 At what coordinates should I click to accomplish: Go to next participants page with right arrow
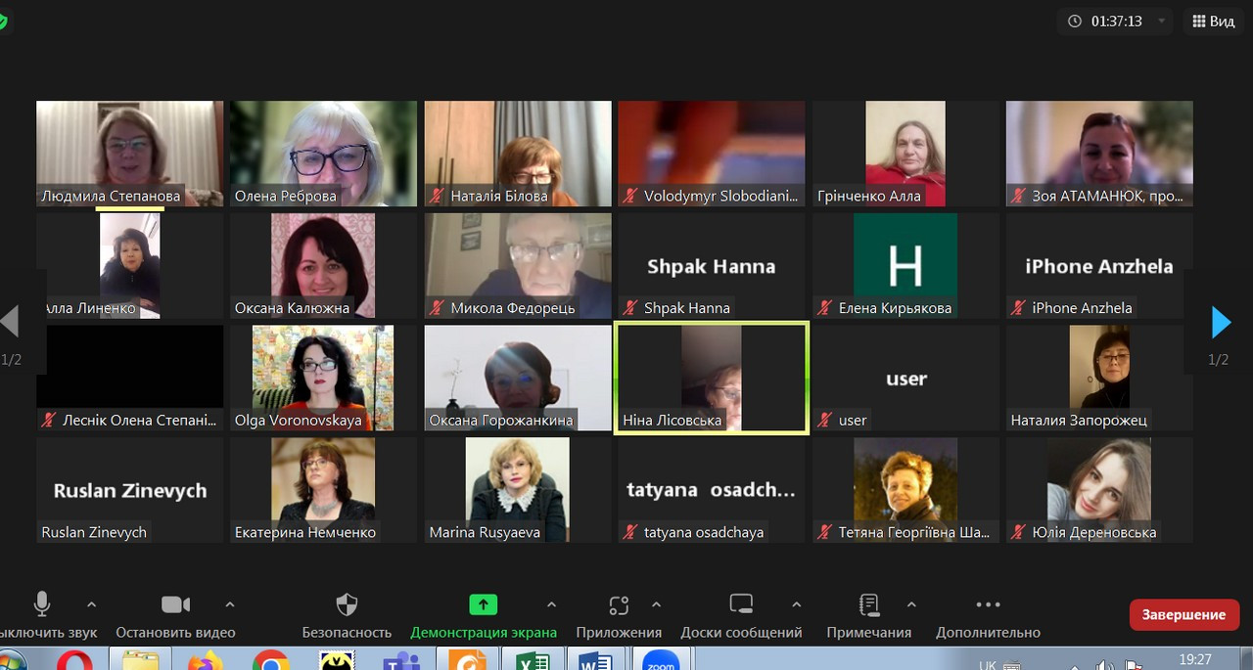click(1221, 322)
